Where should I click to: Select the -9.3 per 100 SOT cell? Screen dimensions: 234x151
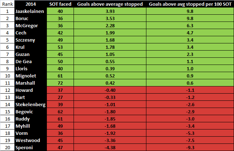point(188,147)
